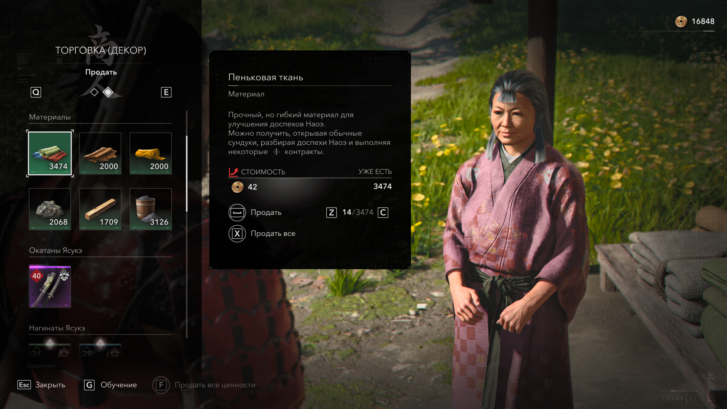Decrease sell quantity with Z button
Viewport: 727px width, 409px height.
pyautogui.click(x=331, y=212)
